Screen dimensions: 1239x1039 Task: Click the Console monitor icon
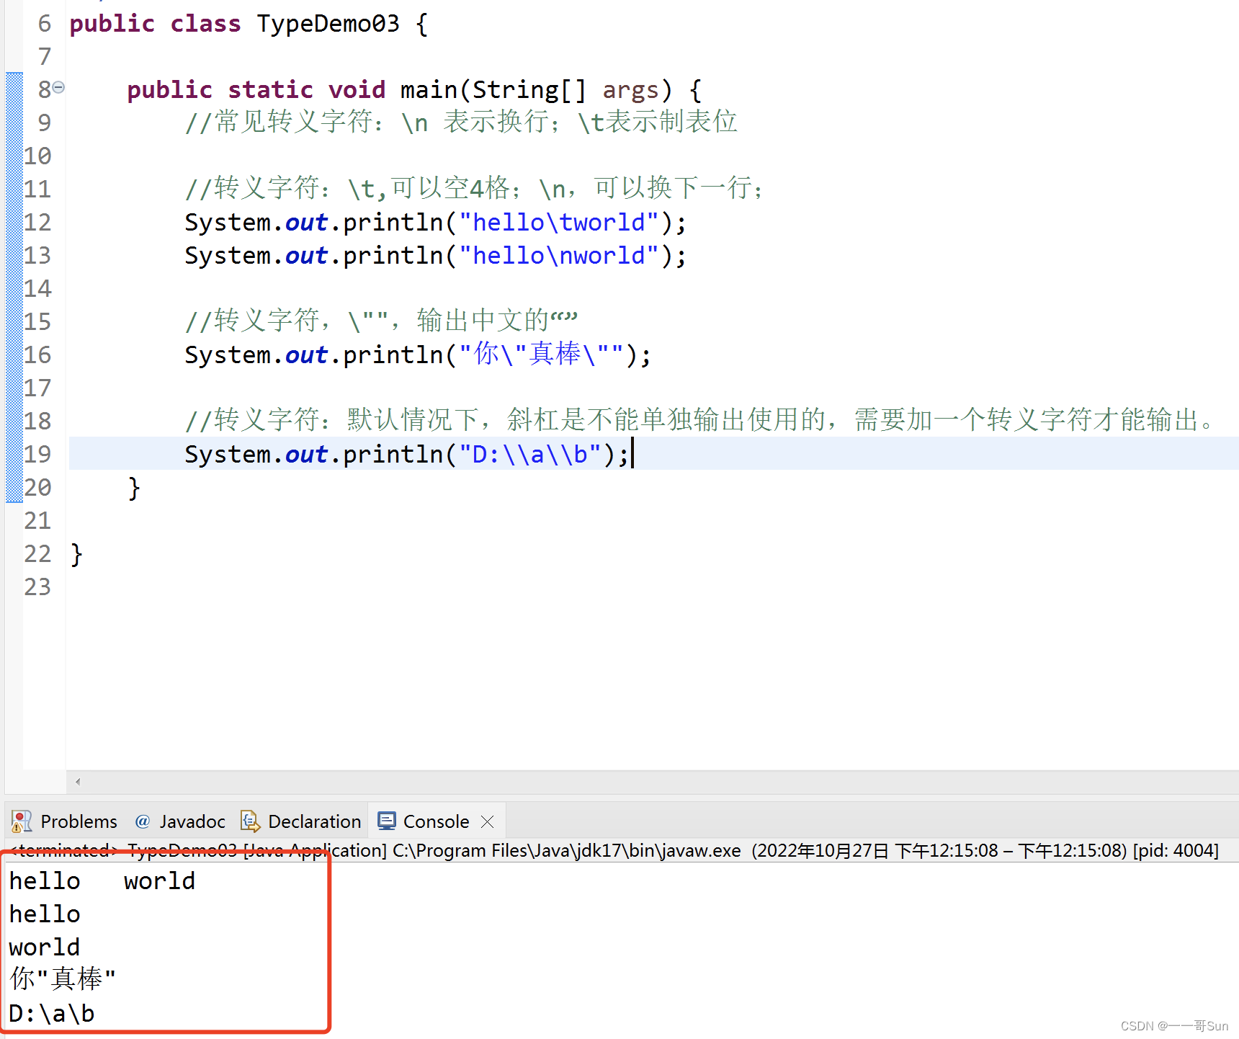387,821
